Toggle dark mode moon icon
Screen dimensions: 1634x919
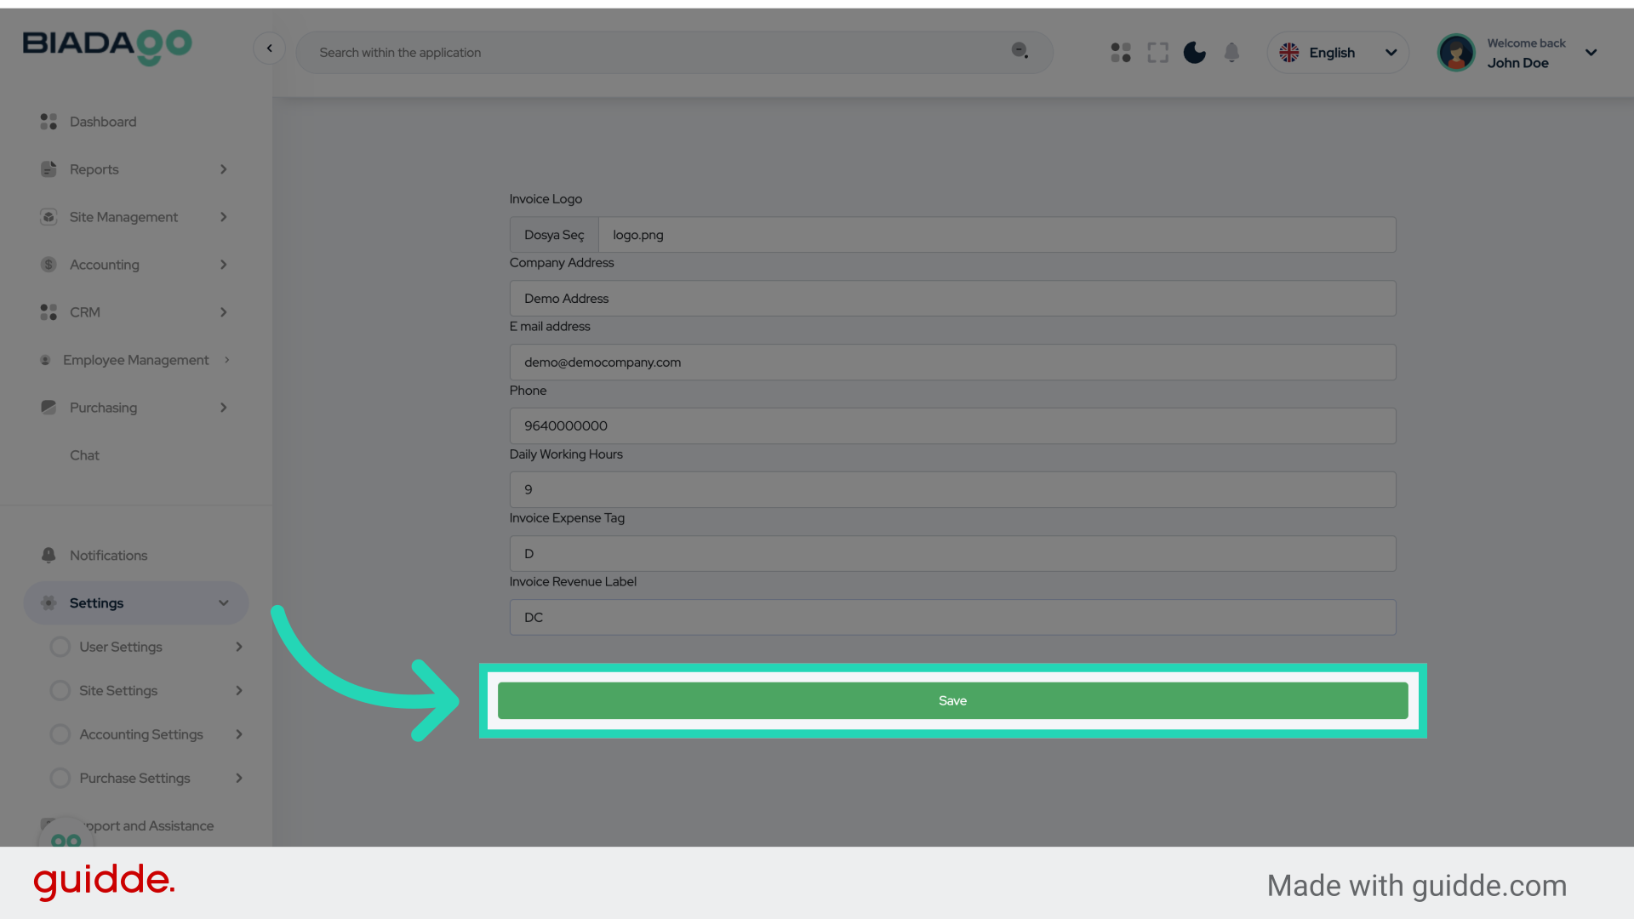pos(1194,53)
